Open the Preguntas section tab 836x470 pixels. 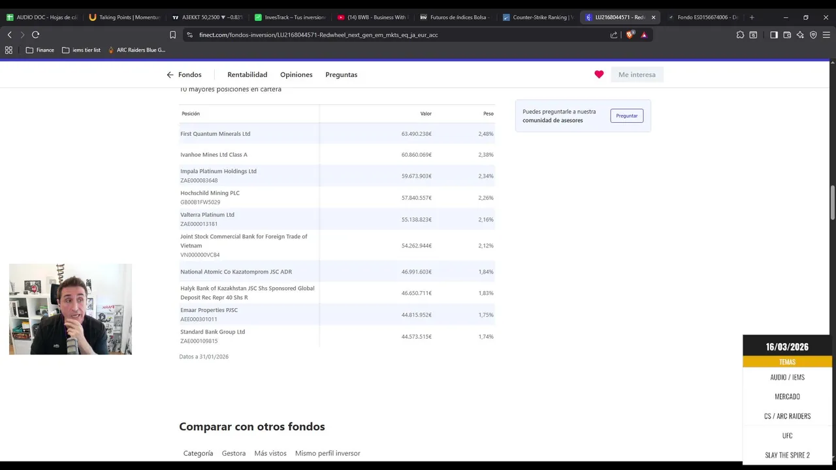(342, 74)
